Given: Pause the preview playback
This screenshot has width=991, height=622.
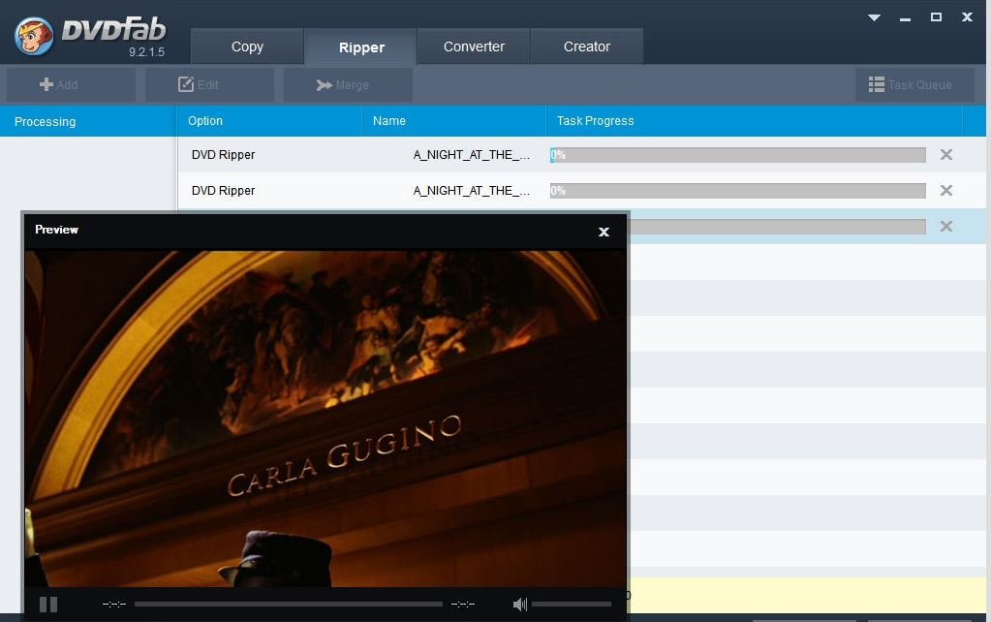Looking at the screenshot, I should click(x=48, y=605).
